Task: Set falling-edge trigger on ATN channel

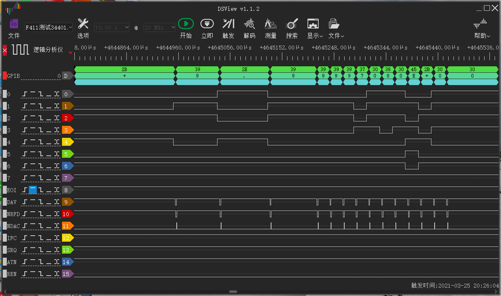Action: coord(41,262)
